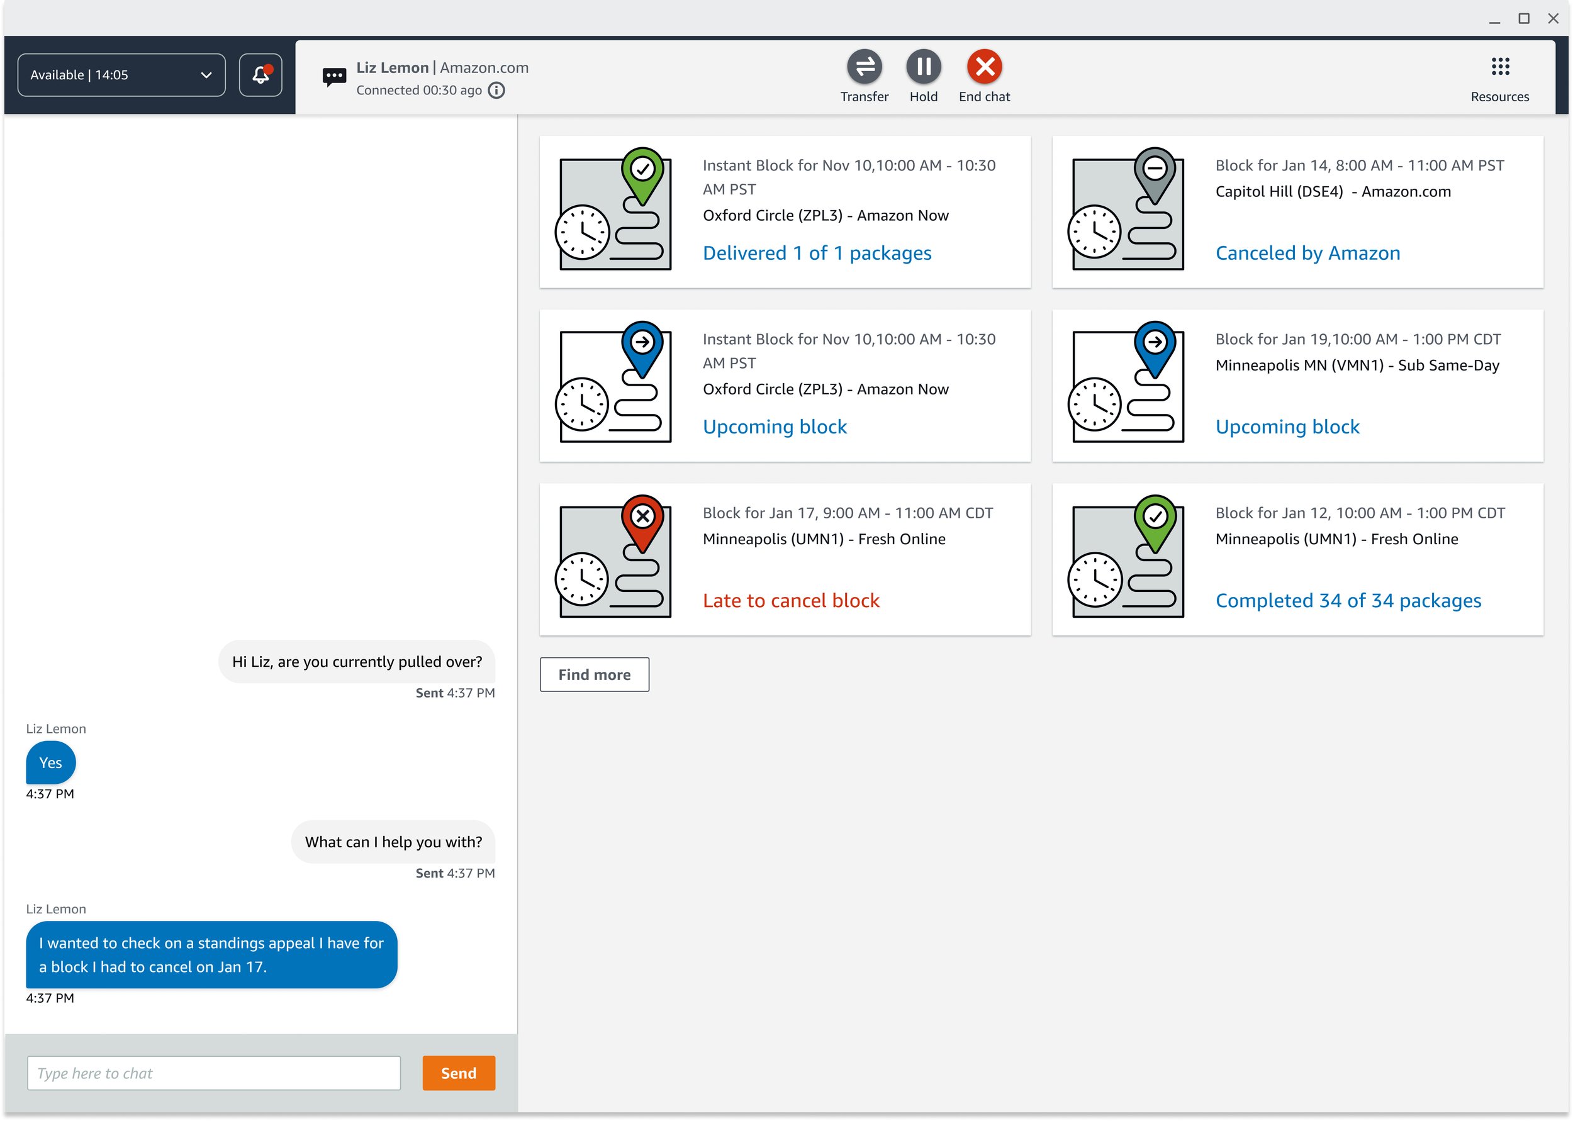Click the chat bubble icon beside Liz Lemon
This screenshot has width=1573, height=1121.
(x=334, y=76)
